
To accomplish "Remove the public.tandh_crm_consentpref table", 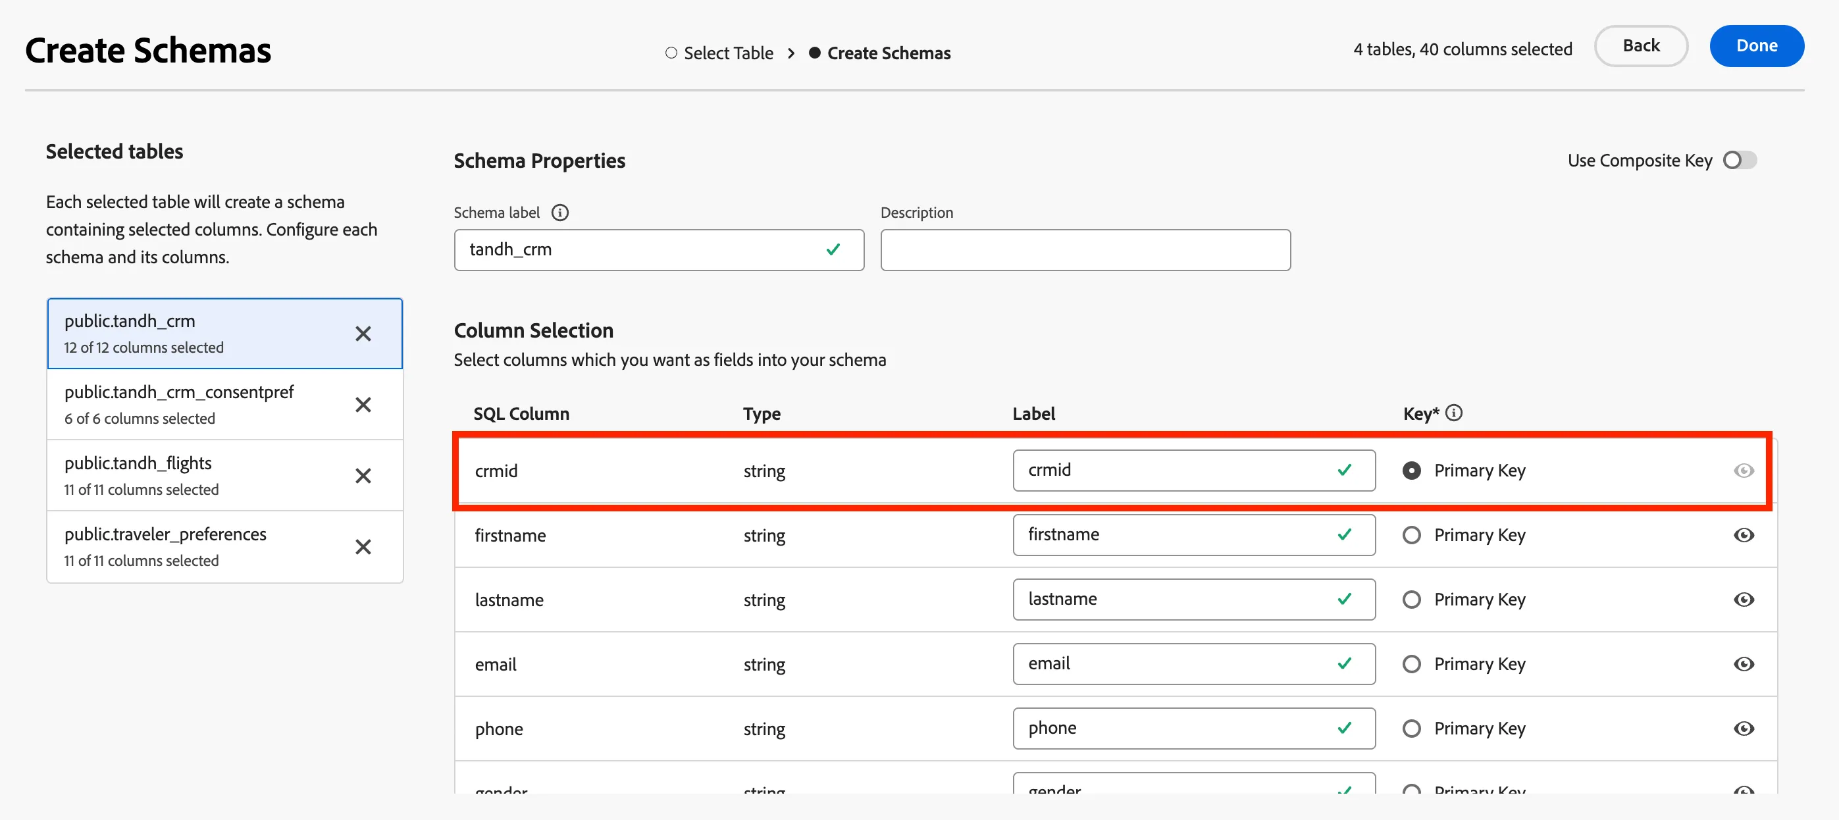I will pos(363,405).
